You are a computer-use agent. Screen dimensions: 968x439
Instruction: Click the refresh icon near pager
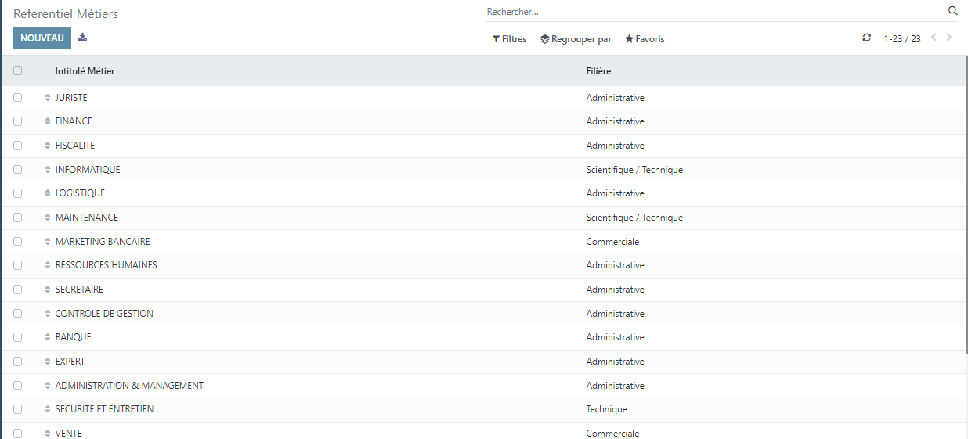pyautogui.click(x=866, y=38)
